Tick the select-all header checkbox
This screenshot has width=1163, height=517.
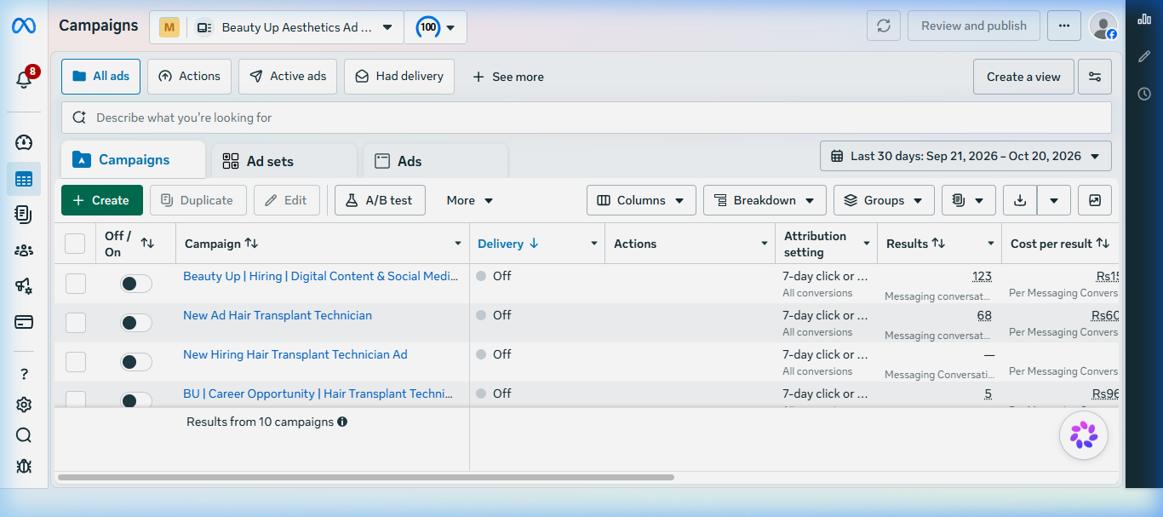tap(75, 244)
